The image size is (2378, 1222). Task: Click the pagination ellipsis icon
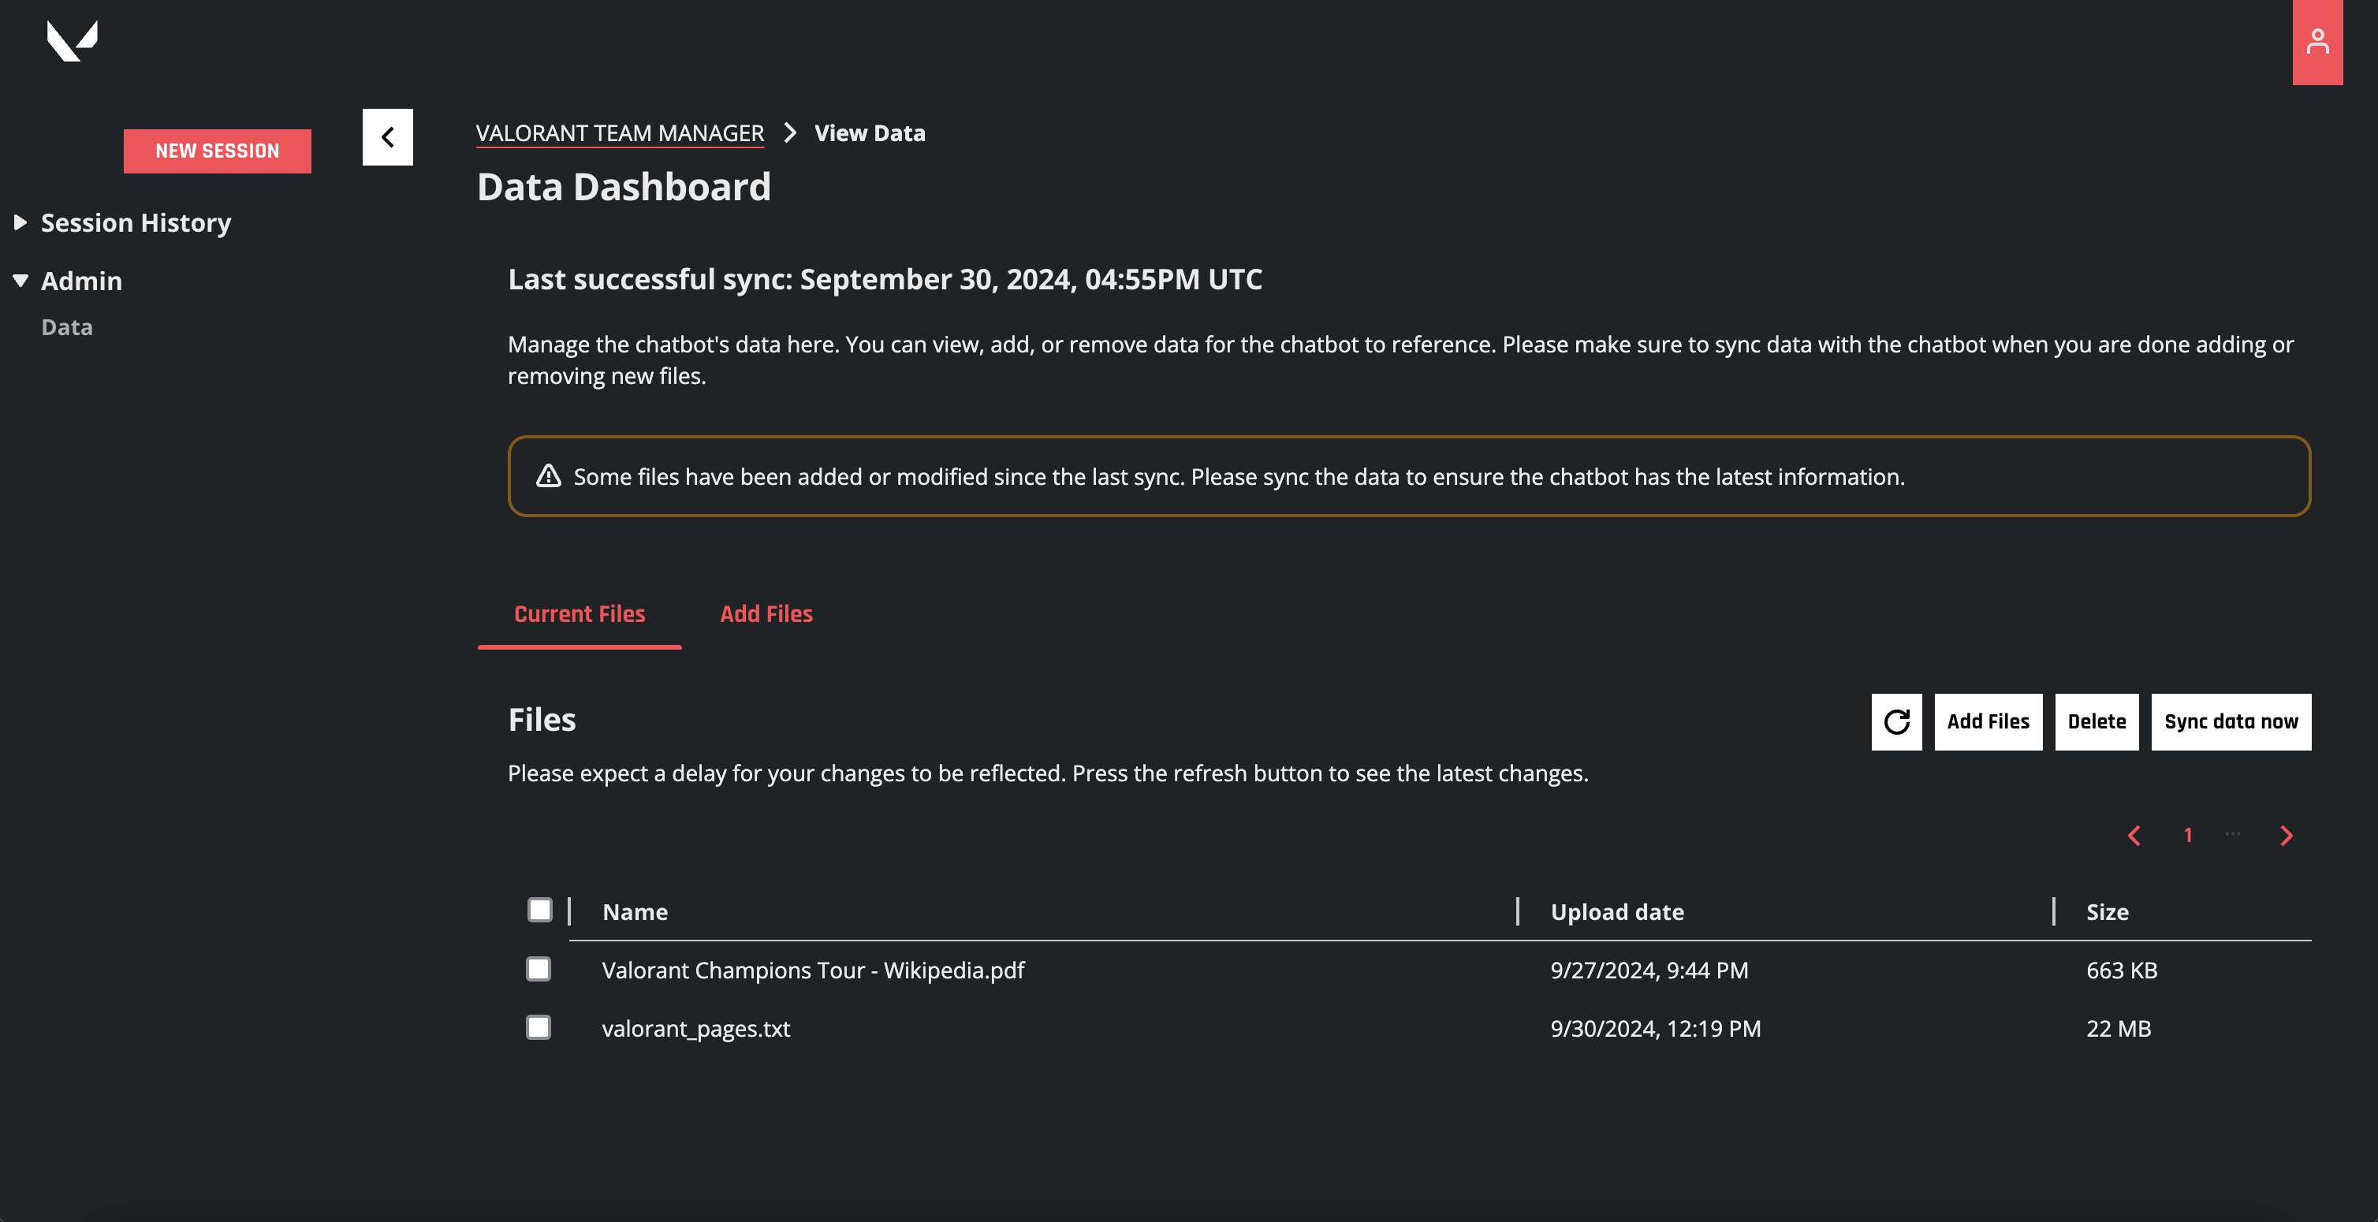(2233, 833)
